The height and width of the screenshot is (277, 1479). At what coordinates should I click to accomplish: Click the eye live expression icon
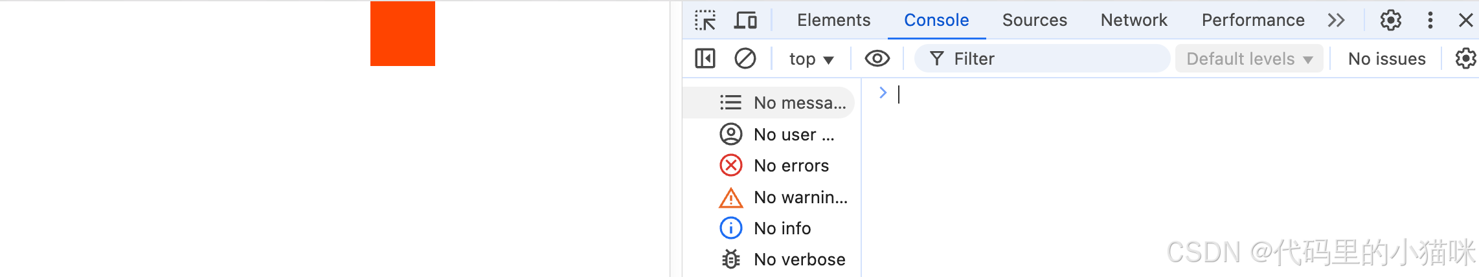point(877,59)
